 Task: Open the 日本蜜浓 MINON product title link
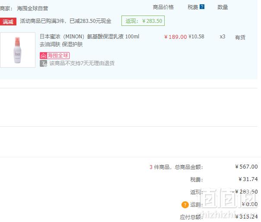(x=89, y=41)
